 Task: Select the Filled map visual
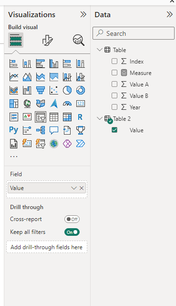click(41, 104)
